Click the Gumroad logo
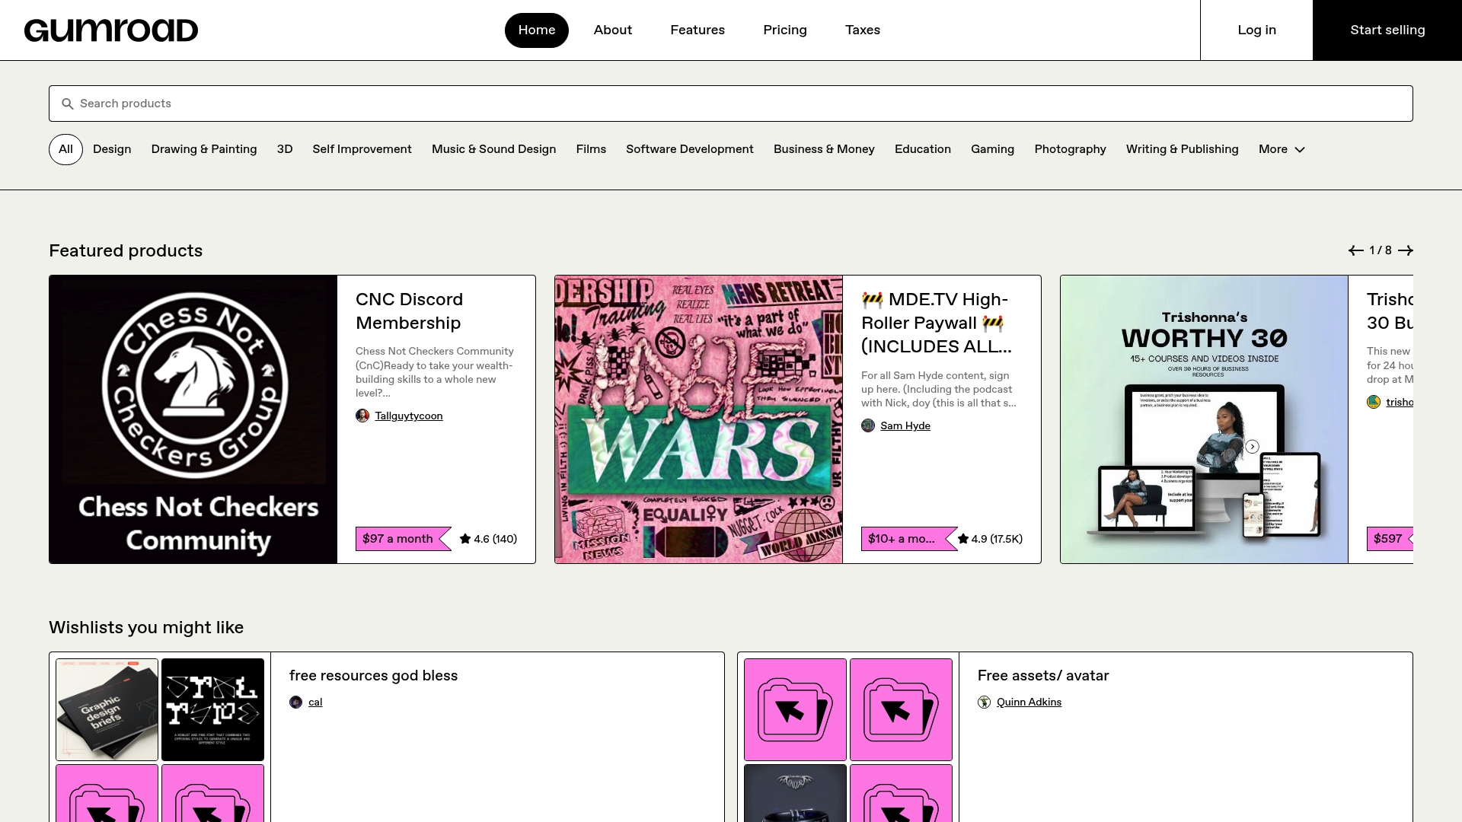This screenshot has width=1462, height=822. click(x=111, y=30)
